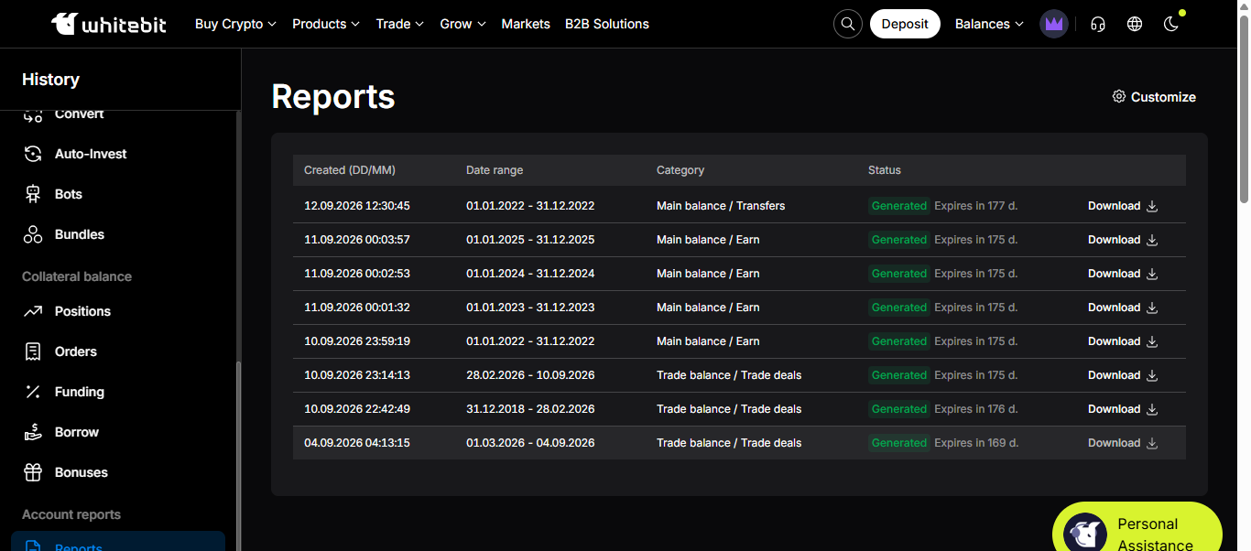Expand the Balances dropdown
Image resolution: width=1251 pixels, height=551 pixels.
(x=989, y=24)
